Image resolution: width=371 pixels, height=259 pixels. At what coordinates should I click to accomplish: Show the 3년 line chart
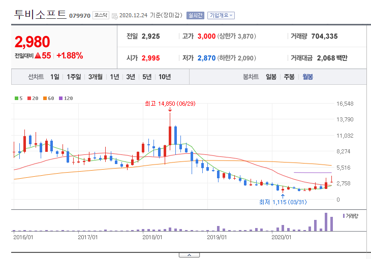coord(131,77)
